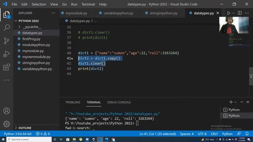The width and height of the screenshot is (253, 142).
Task: Change end of line sequence CRLF
Action: (x=214, y=134)
